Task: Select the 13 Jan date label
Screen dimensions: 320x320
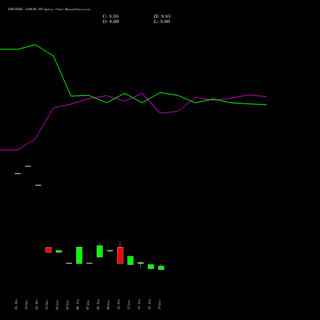Action: pos(129,305)
